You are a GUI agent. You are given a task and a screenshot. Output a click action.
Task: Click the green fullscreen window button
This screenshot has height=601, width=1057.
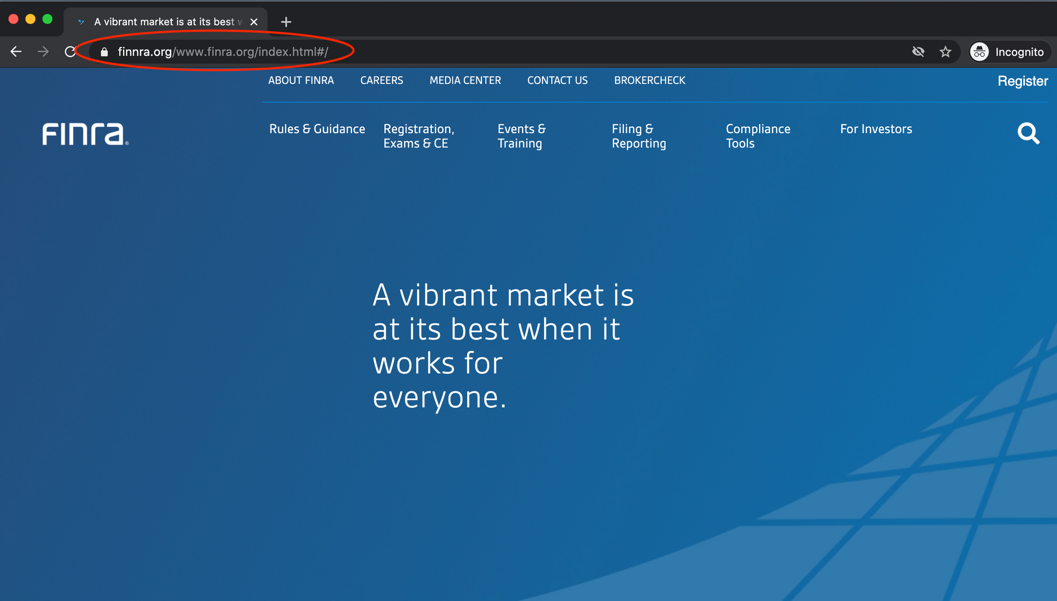[x=48, y=19]
